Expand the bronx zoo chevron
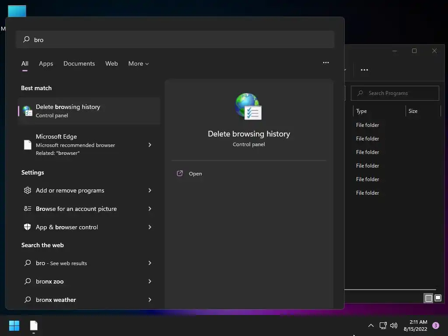 click(x=150, y=281)
